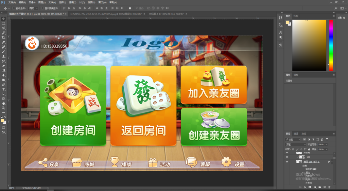Choose the Hand tool
Viewport: 348px width, 191px height.
pyautogui.click(x=3, y=103)
